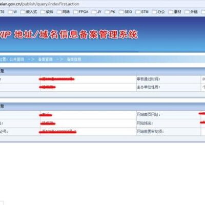Click 备案信息 in the breadcrumb
The width and height of the screenshot is (205, 205).
[74, 59]
